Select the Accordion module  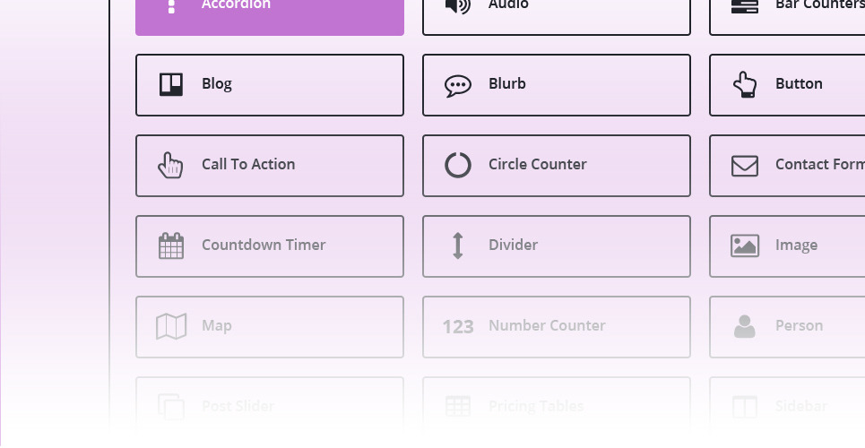270,13
